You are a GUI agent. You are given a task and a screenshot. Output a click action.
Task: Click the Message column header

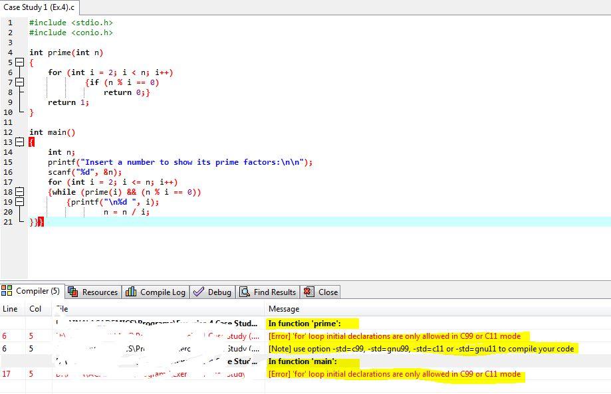click(x=284, y=308)
